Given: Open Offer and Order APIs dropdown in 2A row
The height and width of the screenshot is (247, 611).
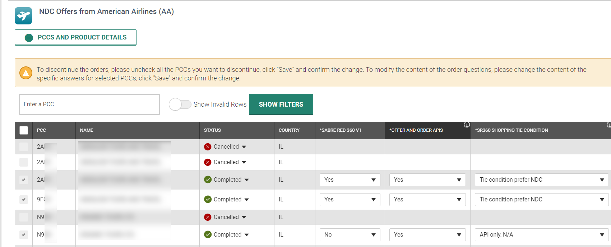Looking at the screenshot, I should click(x=427, y=180).
